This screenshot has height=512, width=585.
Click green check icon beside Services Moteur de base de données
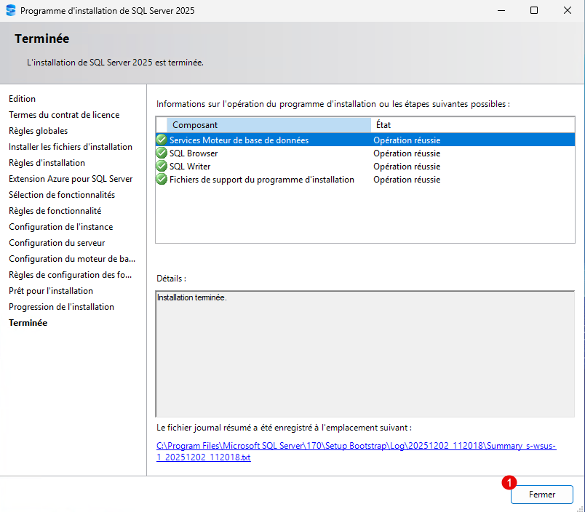(x=162, y=140)
